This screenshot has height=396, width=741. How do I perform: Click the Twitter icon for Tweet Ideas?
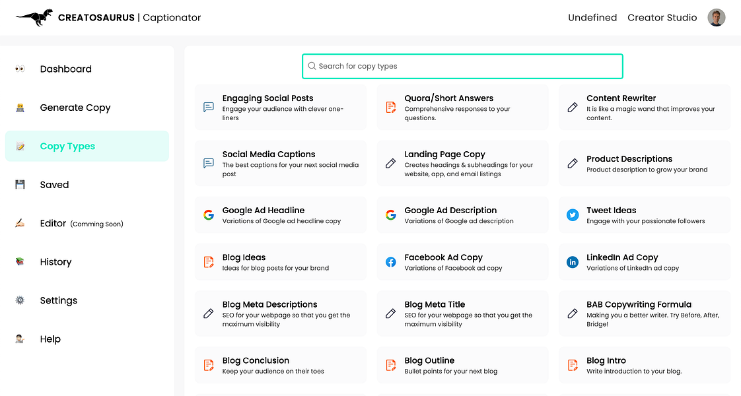click(573, 214)
